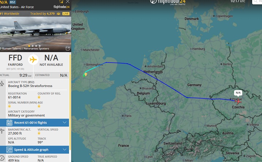
Task: Select the first photo carousel dot
Action: click(29, 46)
